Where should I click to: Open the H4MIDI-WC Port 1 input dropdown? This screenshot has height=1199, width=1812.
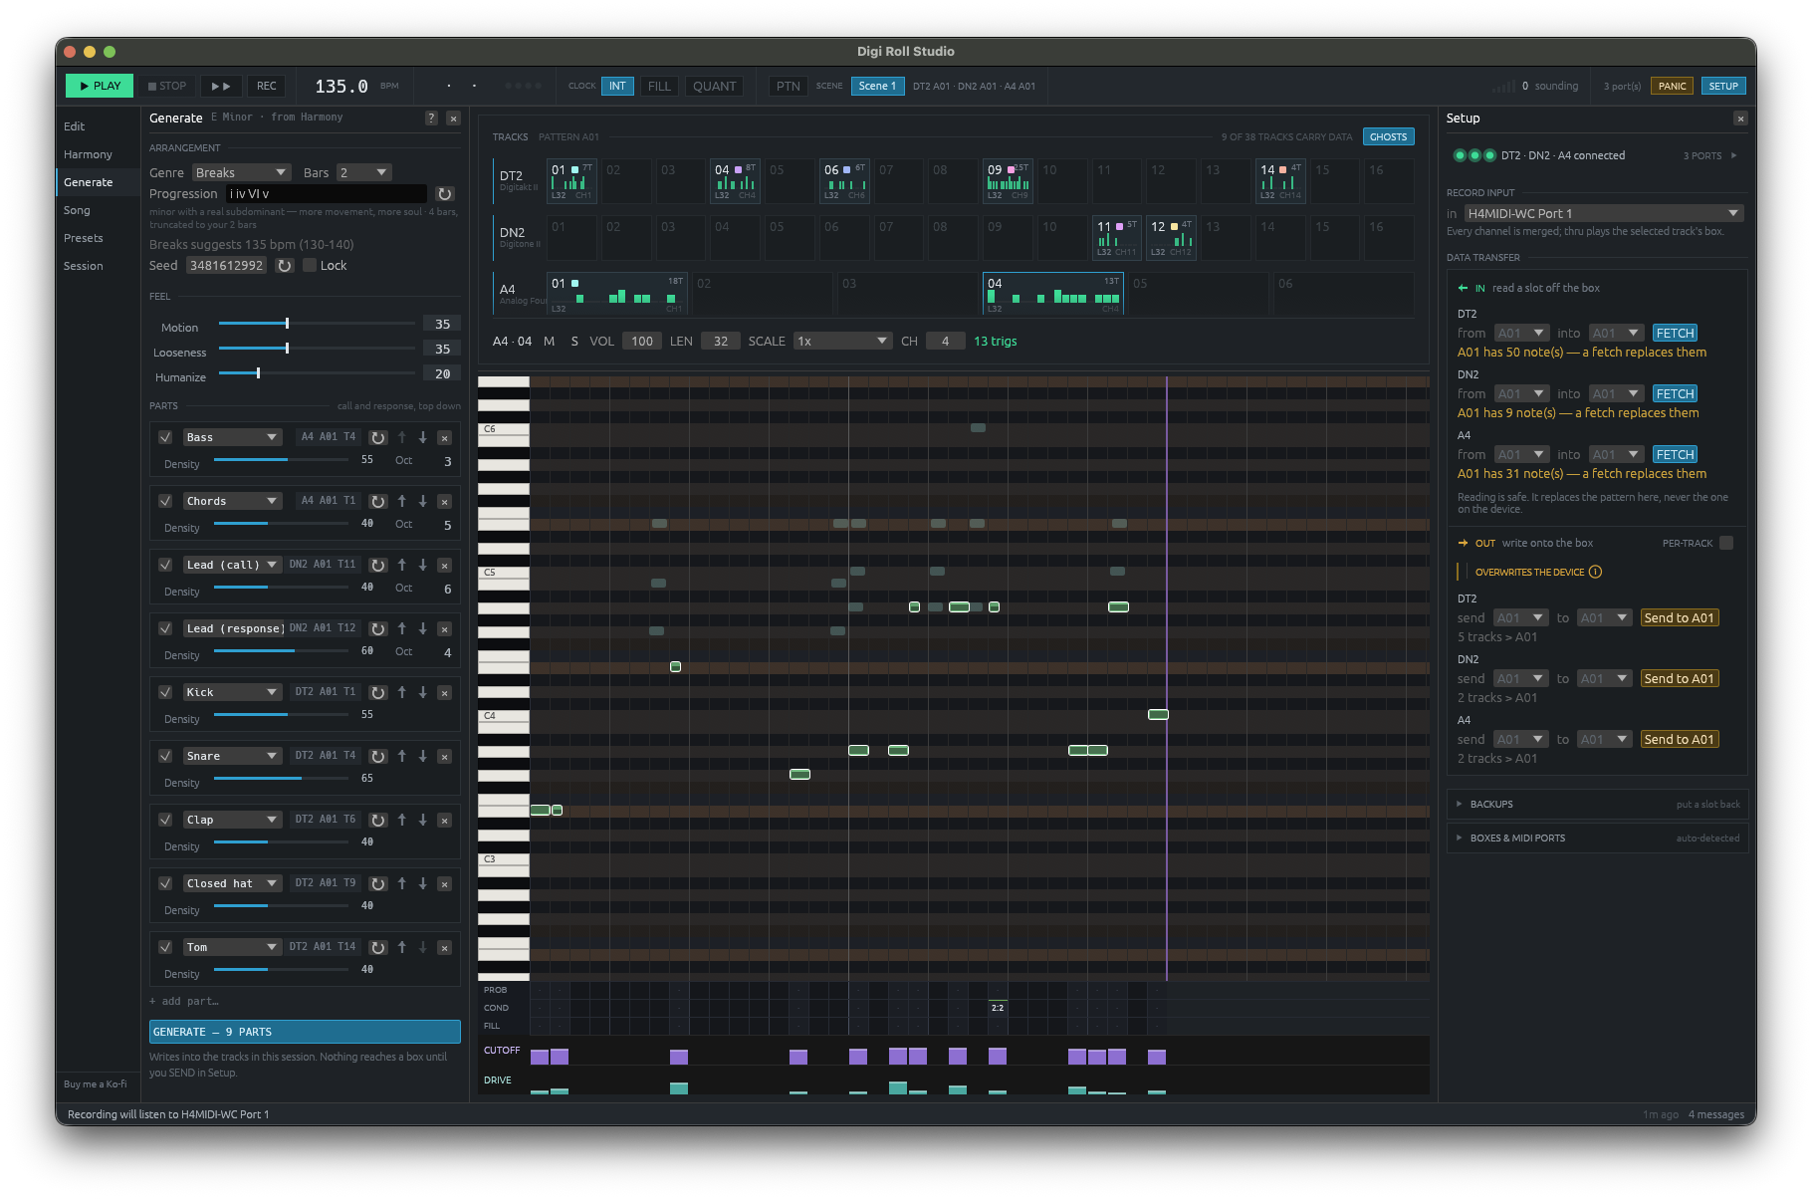1604,214
